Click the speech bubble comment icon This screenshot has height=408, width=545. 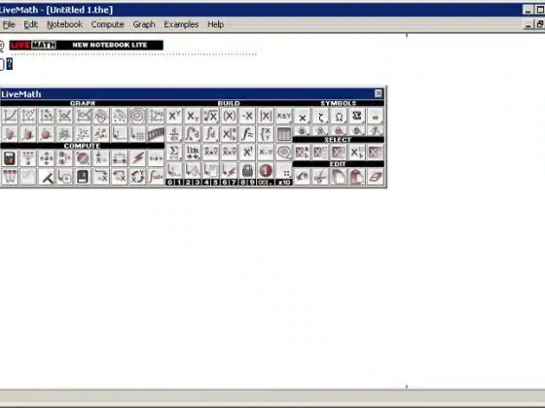(x=283, y=152)
